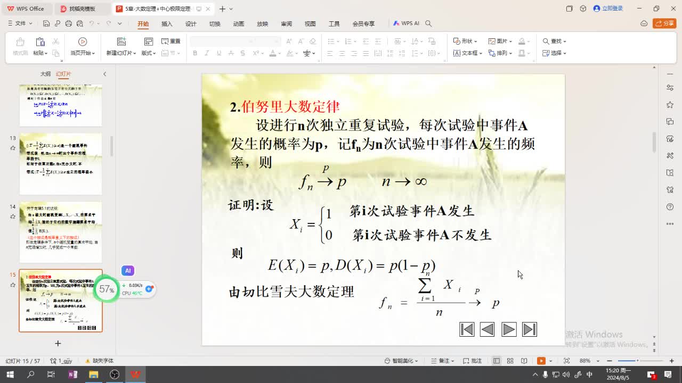Switch to the Animation (动画) tab
Viewport: 682px width, 383px height.
239,24
